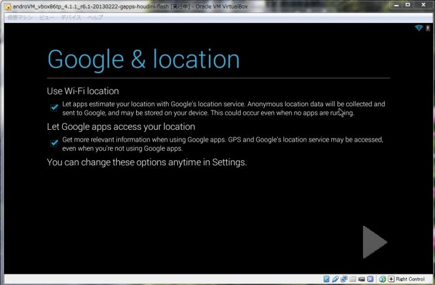Maximize the VirtualBox window

coord(408,5)
